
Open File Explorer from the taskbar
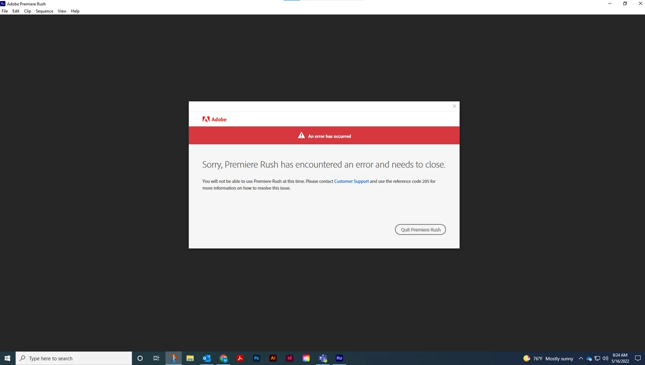click(x=190, y=358)
